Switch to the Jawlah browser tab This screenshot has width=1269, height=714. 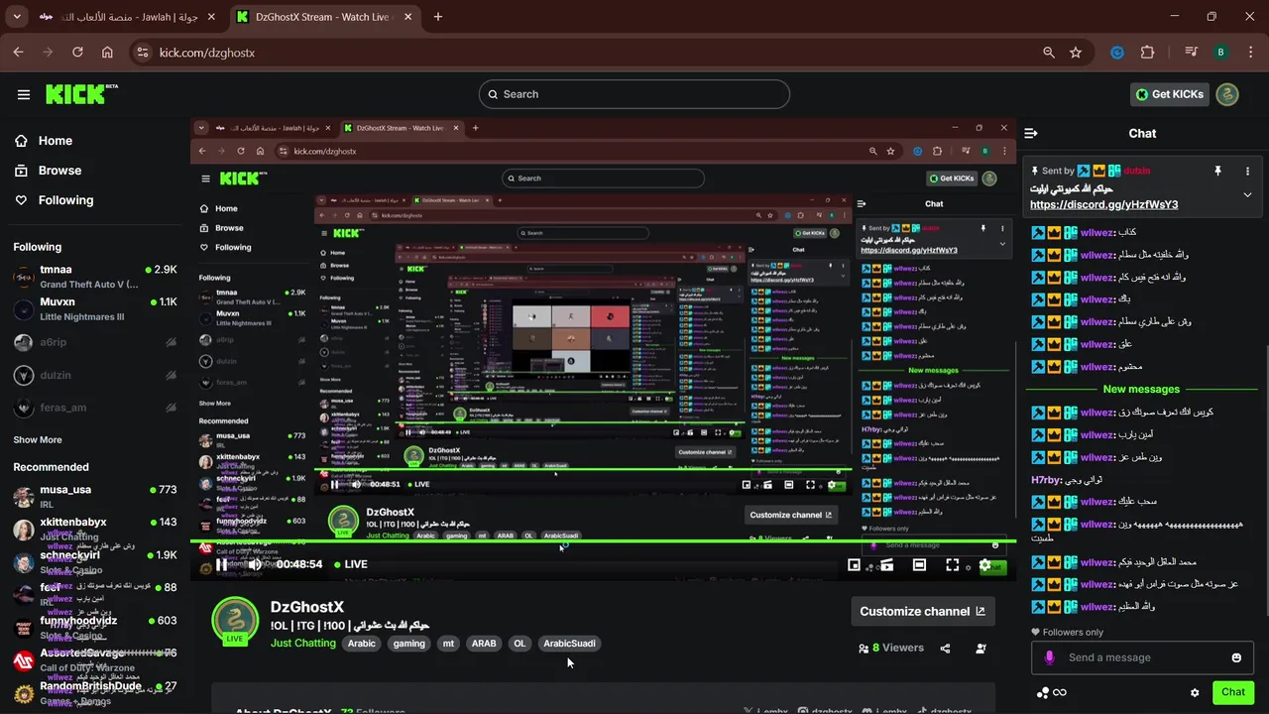129,17
